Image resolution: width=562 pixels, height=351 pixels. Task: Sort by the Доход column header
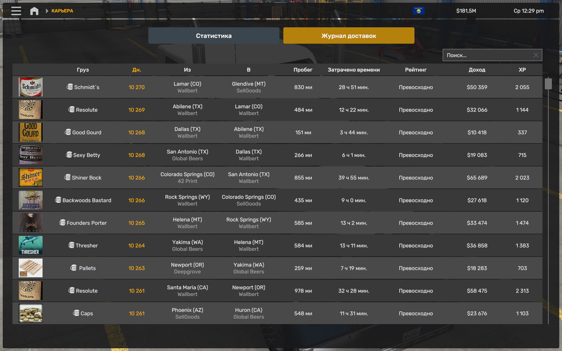477,70
